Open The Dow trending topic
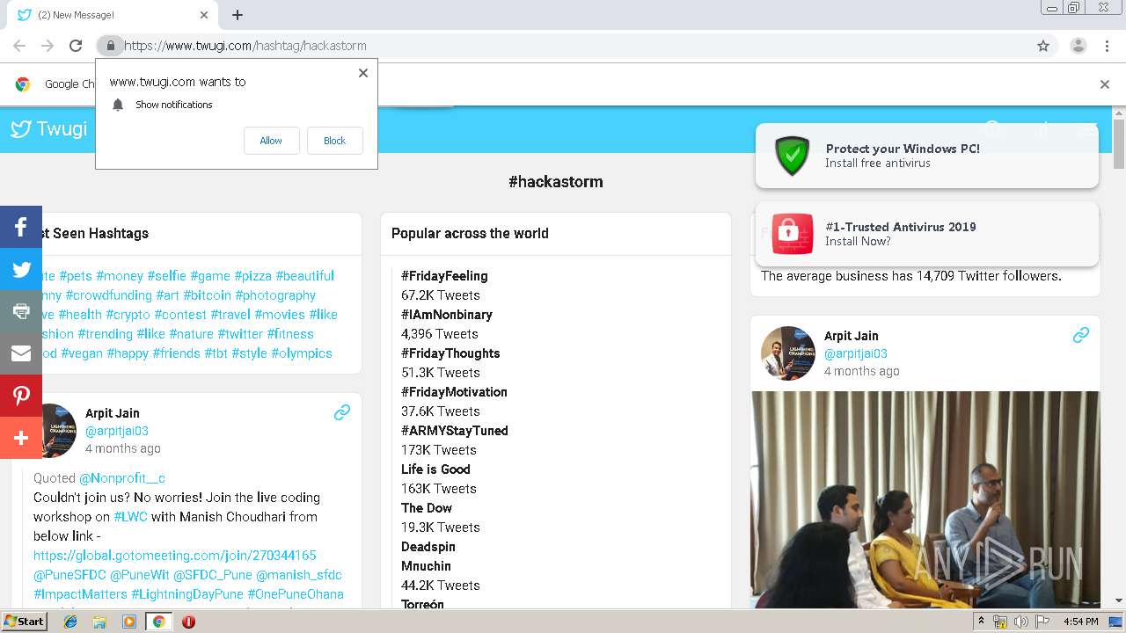 (427, 508)
